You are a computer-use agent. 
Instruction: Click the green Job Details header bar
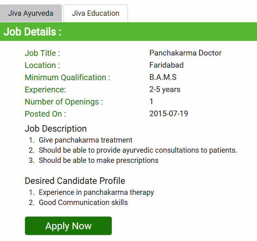click(128, 32)
